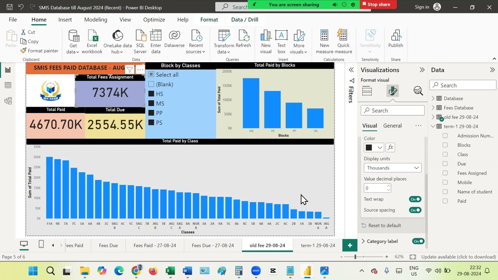Open the Get data source menu
Viewport: 498px width, 280px height.
73,42
